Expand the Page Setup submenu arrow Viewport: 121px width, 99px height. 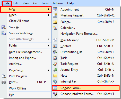tap(49, 70)
